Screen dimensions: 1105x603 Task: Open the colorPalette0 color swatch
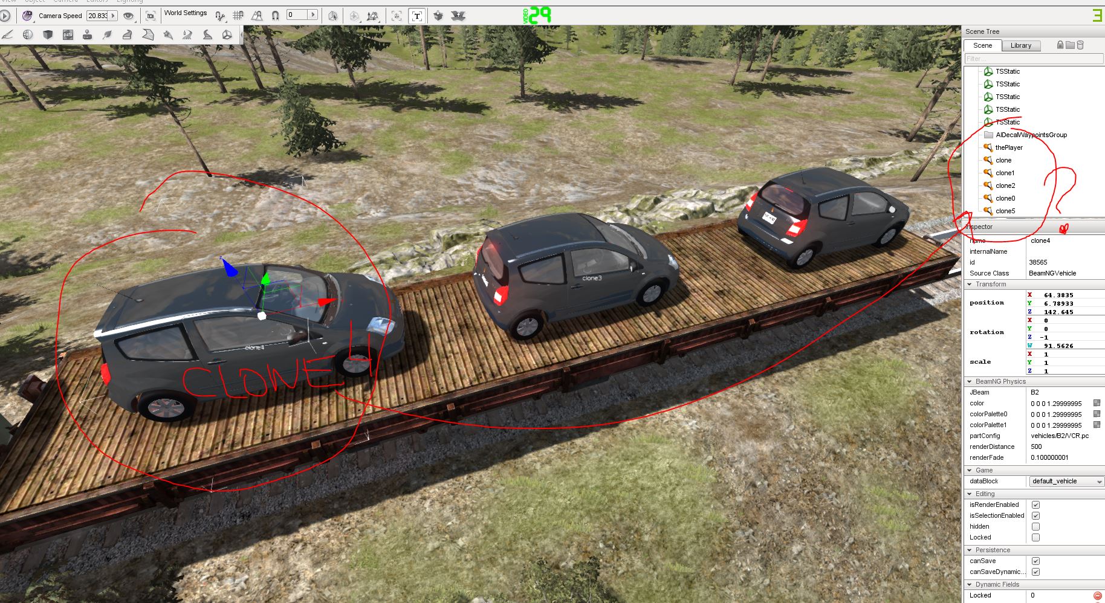[1097, 413]
